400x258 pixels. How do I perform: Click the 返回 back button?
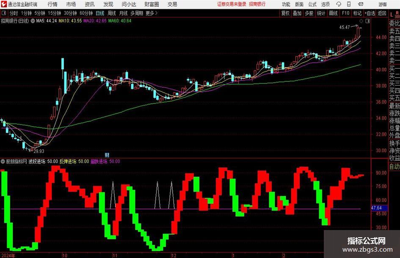382,13
